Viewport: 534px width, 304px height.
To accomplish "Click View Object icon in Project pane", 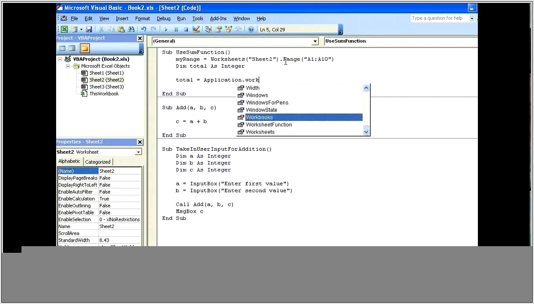I will click(72, 48).
